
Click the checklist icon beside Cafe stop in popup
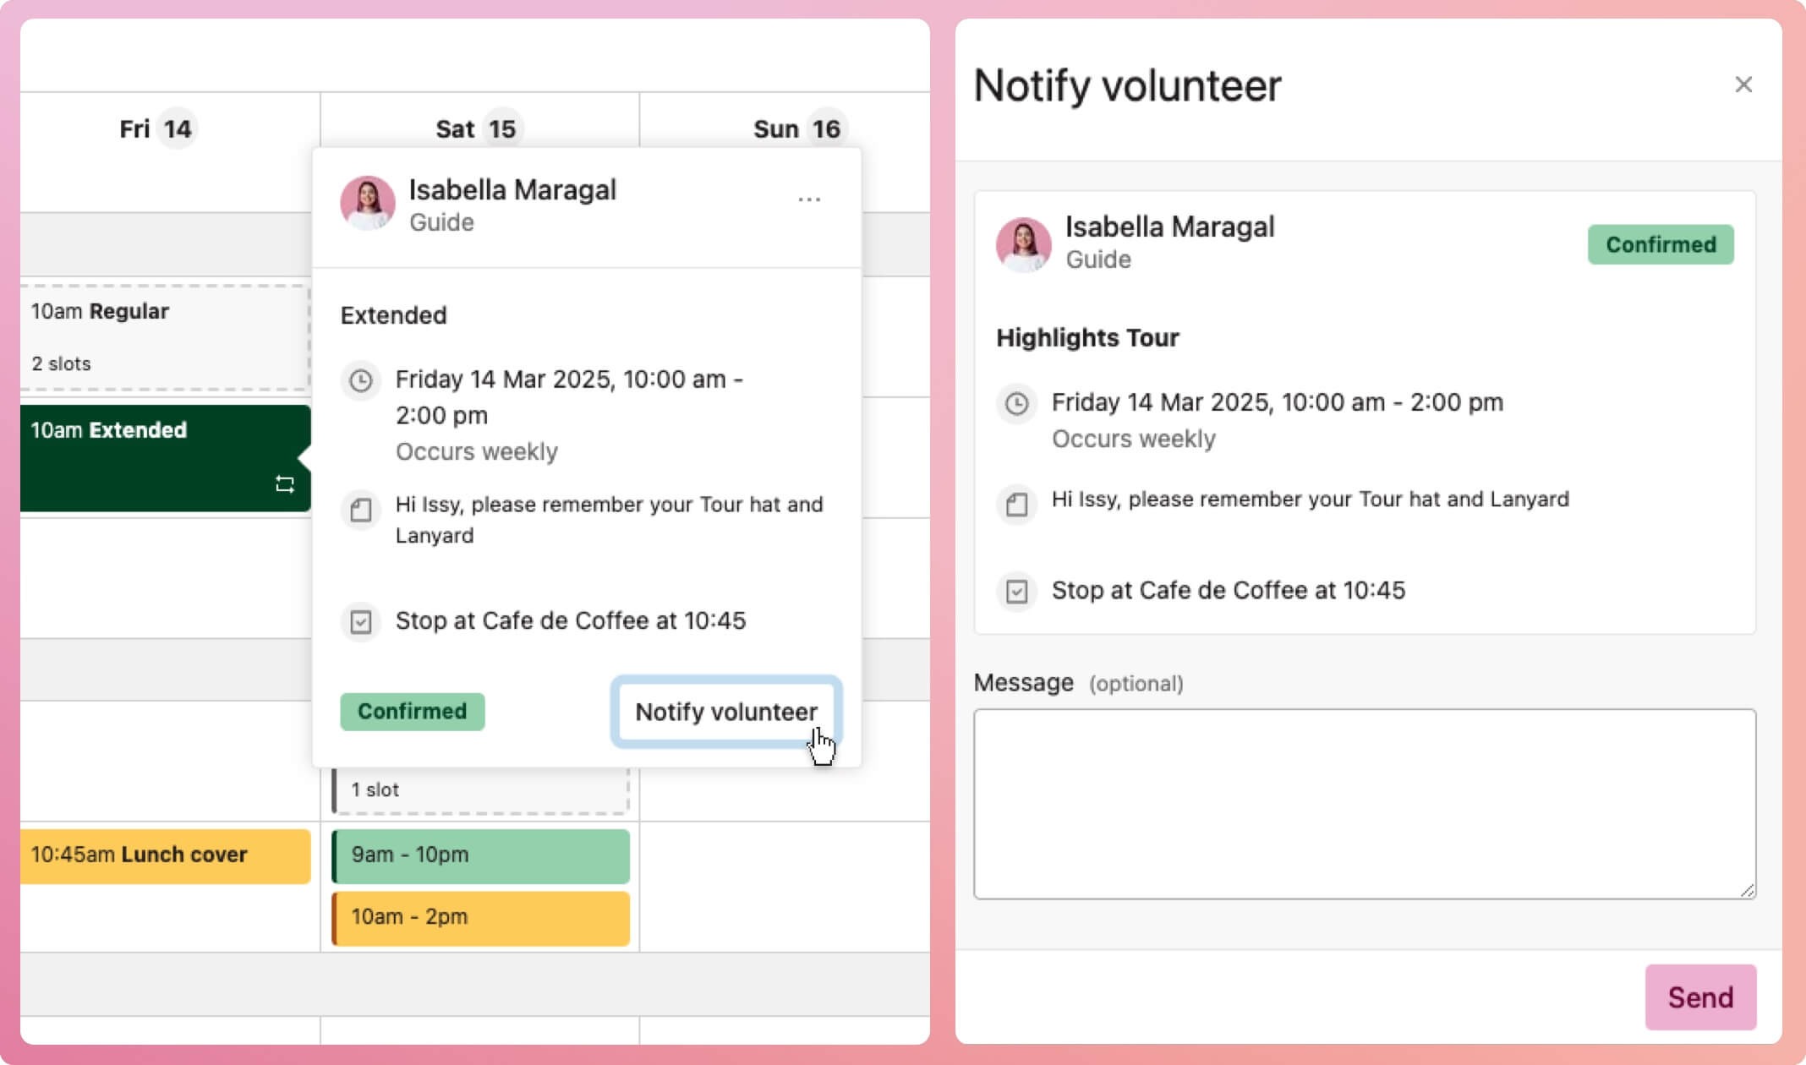click(361, 622)
